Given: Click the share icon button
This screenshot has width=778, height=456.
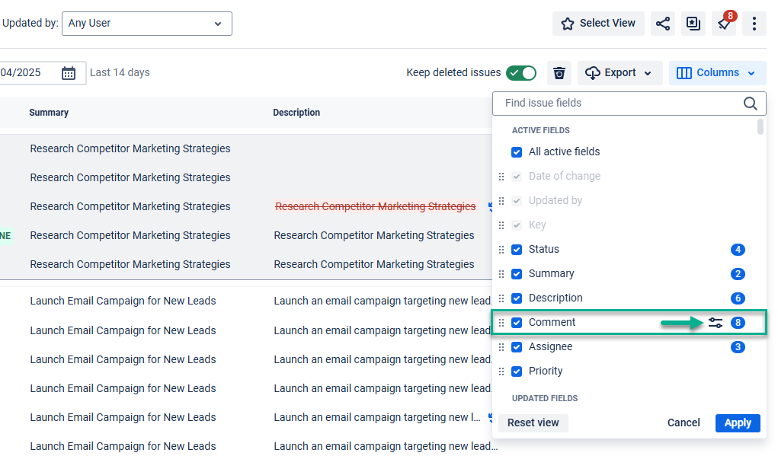Looking at the screenshot, I should click(663, 24).
